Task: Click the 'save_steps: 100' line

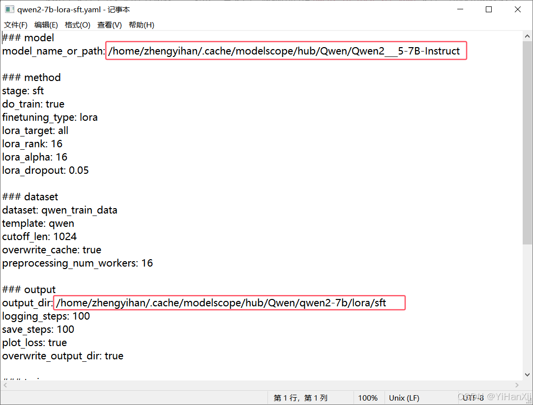Action: click(38, 329)
